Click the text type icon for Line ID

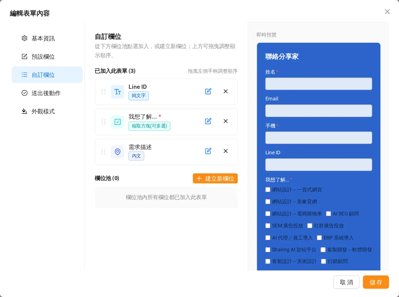coord(117,92)
